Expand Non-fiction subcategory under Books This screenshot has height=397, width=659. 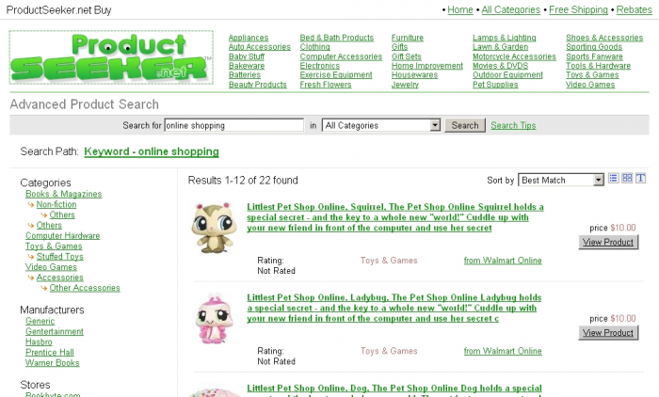tap(56, 204)
